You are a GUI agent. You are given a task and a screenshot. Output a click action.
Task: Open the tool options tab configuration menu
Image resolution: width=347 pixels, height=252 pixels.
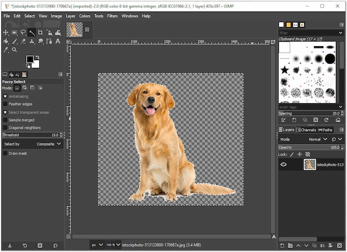pyautogui.click(x=60, y=74)
